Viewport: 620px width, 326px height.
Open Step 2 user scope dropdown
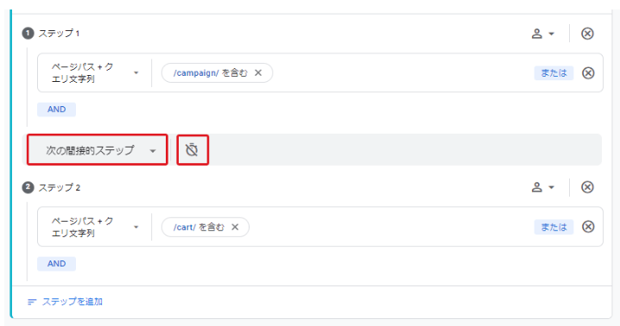542,187
